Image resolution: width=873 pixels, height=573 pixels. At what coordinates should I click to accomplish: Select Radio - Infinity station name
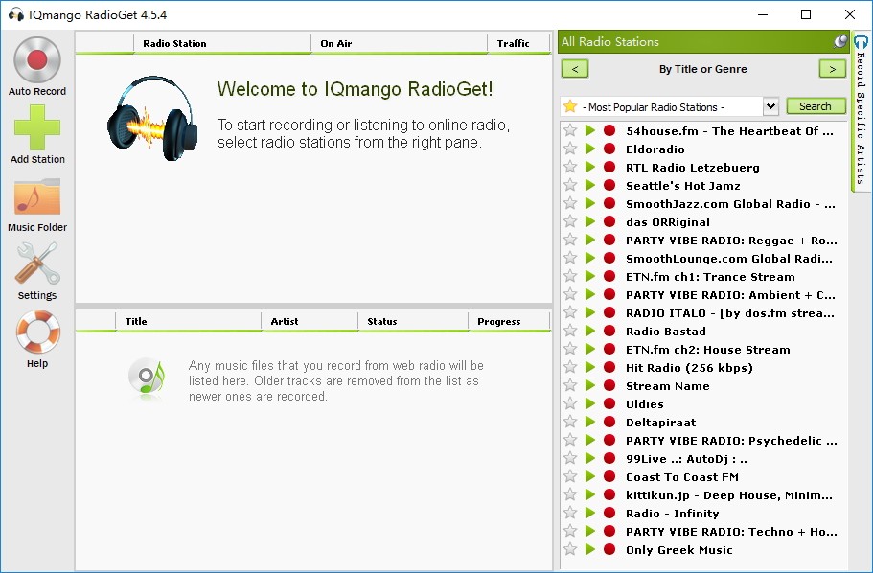click(672, 514)
